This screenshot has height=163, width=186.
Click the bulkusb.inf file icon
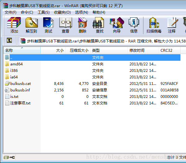click(x=7, y=90)
